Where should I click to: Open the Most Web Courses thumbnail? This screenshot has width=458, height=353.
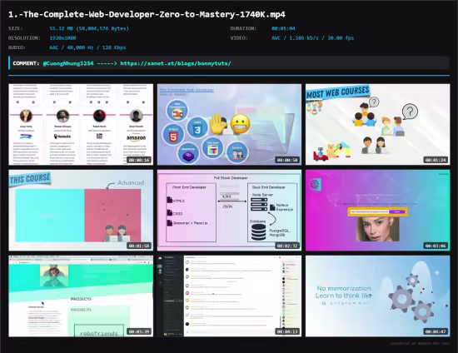(x=378, y=124)
